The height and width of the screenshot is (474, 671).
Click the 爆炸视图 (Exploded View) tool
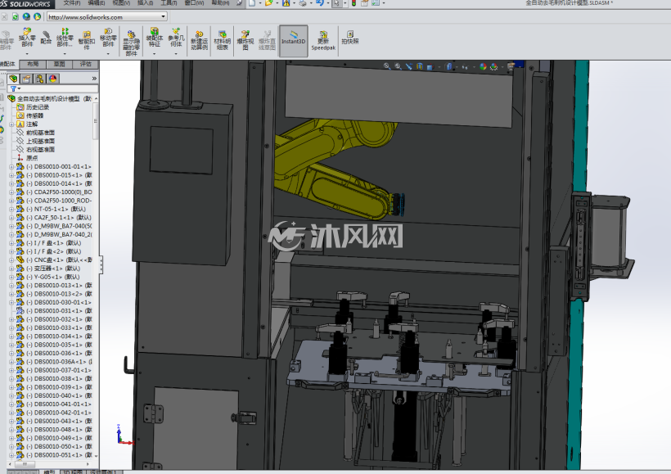click(x=245, y=40)
